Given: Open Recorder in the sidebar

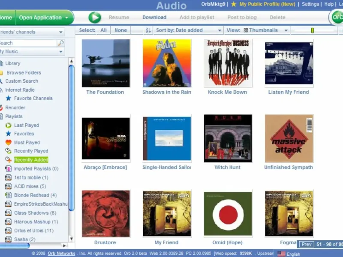Looking at the screenshot, I should point(15,108).
